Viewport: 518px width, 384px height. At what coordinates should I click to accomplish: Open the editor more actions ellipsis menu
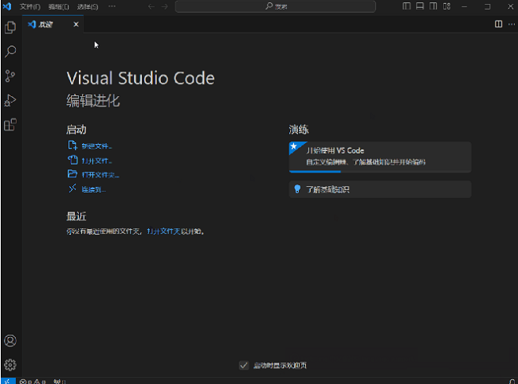510,24
